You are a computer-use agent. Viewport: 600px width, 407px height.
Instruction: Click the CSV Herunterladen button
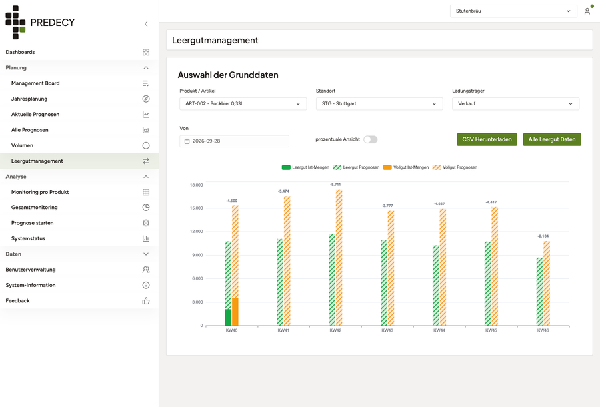(487, 139)
